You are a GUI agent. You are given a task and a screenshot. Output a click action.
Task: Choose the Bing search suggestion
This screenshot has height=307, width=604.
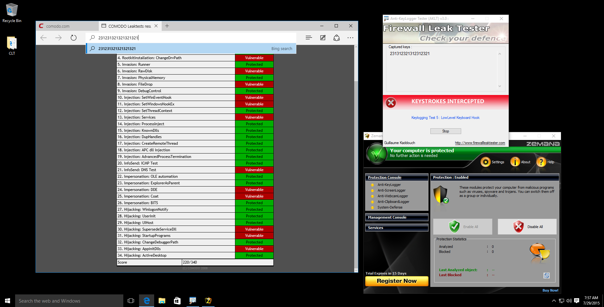tap(191, 48)
